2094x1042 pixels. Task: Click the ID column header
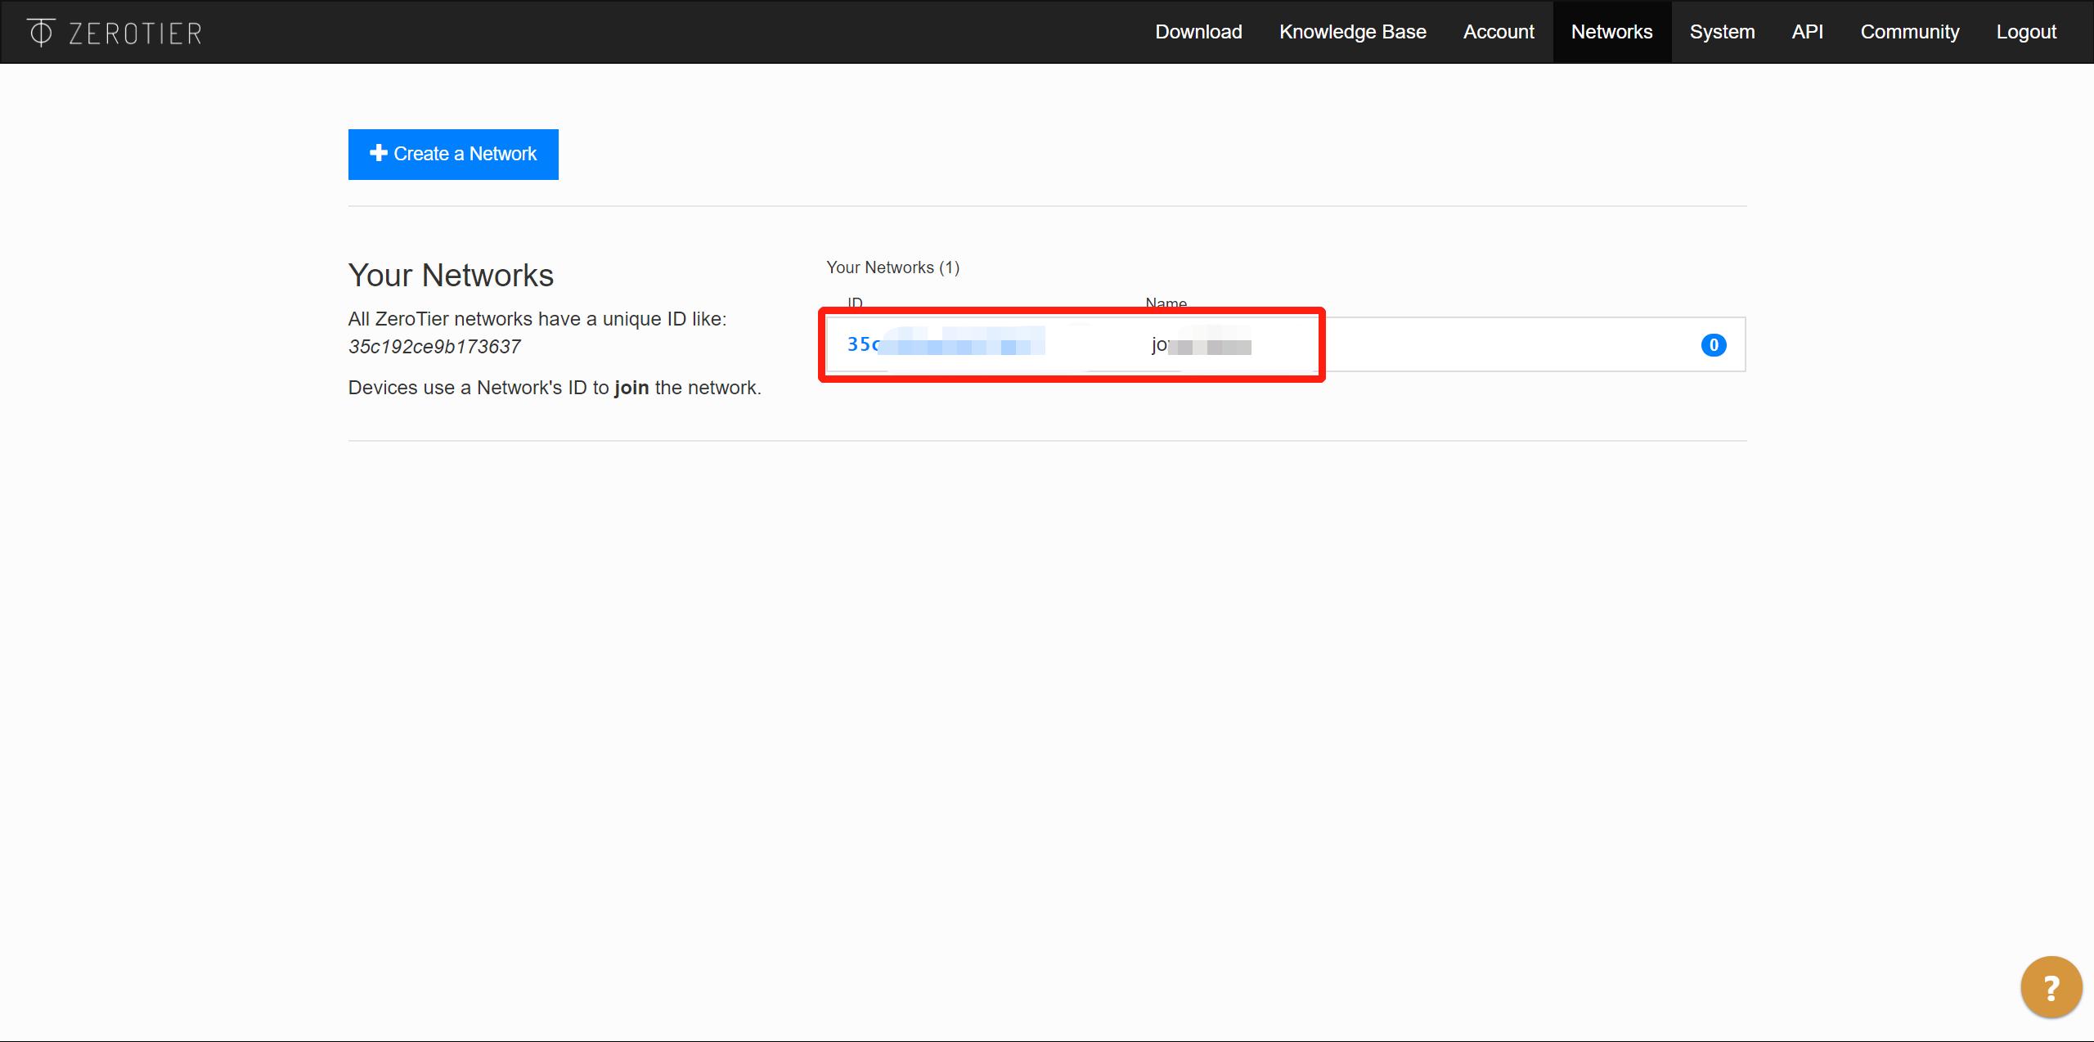[x=855, y=303]
